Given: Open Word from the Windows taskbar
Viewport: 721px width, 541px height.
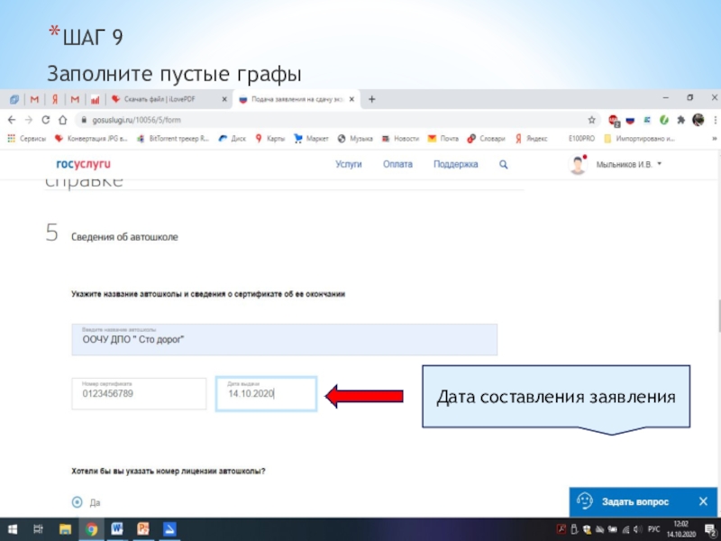Looking at the screenshot, I should pos(116,528).
